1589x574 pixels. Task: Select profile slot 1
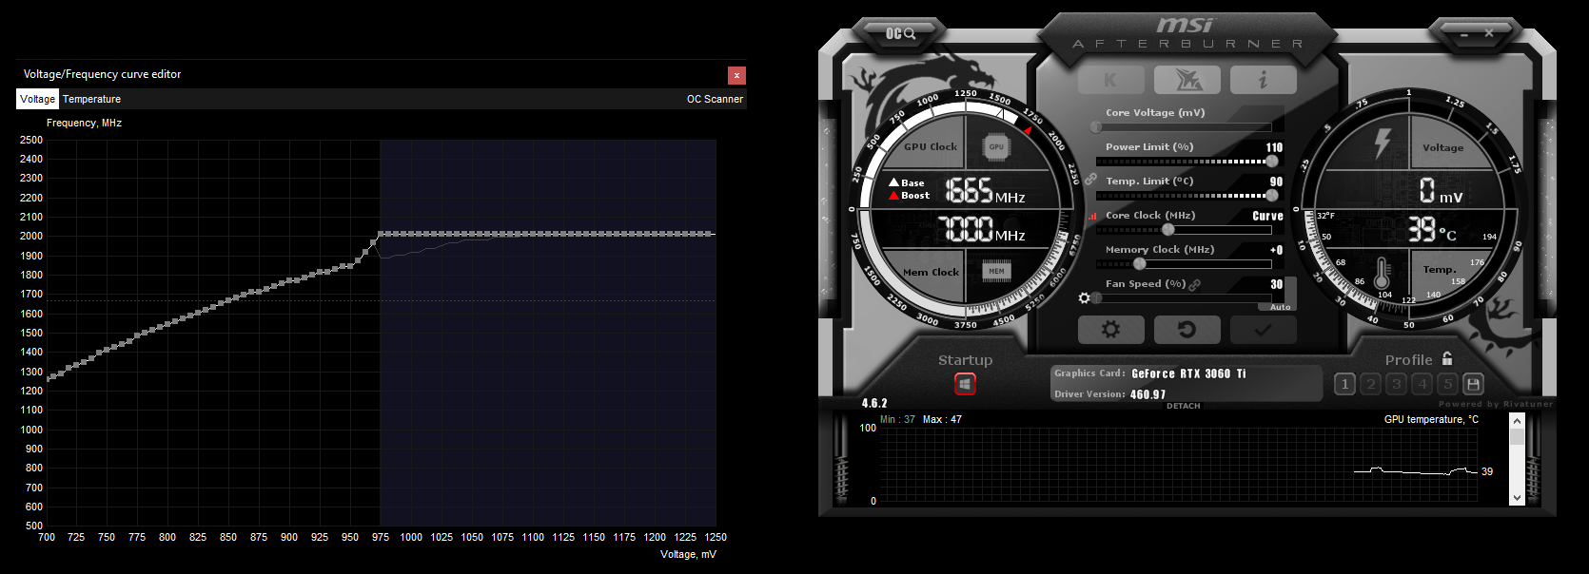(1344, 384)
